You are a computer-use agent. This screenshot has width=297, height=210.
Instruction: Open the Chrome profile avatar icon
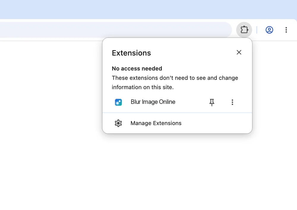pos(269,30)
